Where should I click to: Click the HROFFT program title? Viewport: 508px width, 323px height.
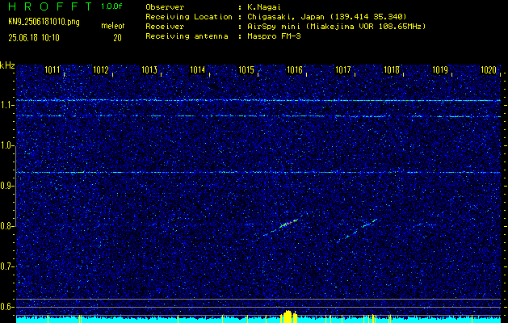point(50,6)
